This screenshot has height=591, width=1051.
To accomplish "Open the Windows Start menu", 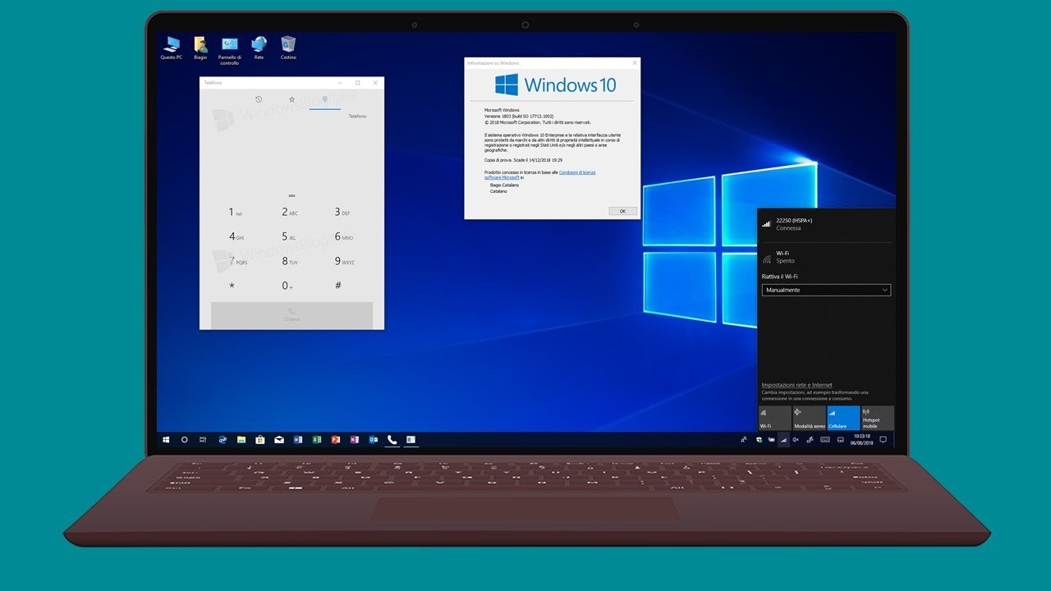I will coord(166,440).
